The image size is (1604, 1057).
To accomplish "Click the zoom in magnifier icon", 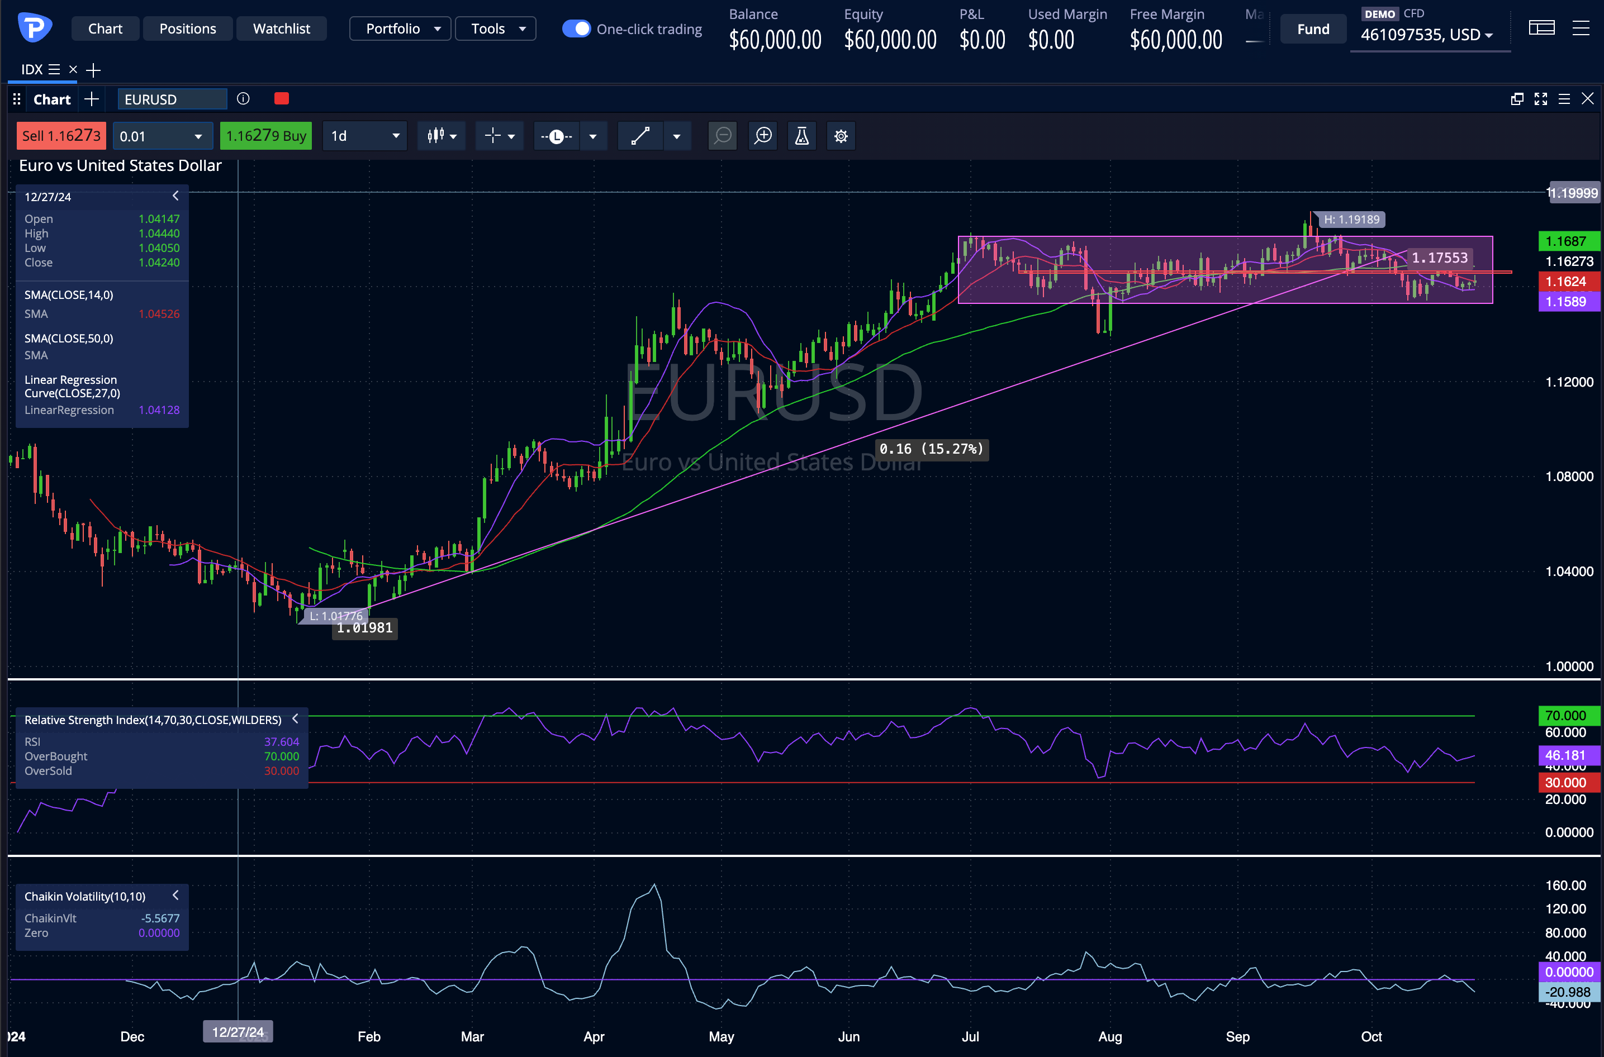I will pos(762,136).
